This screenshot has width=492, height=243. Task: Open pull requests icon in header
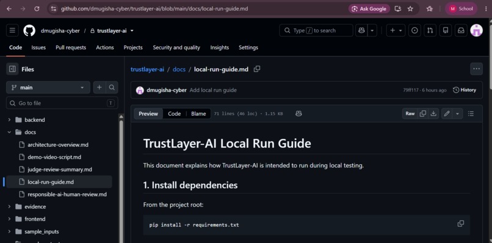(x=430, y=30)
